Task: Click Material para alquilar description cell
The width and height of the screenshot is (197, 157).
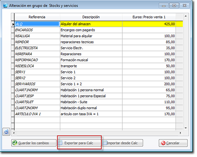Action: [91, 36]
